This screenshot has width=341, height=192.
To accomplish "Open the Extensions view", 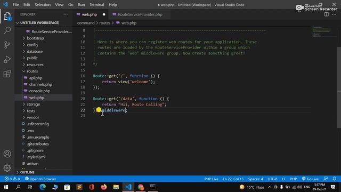I will pyautogui.click(x=7, y=74).
